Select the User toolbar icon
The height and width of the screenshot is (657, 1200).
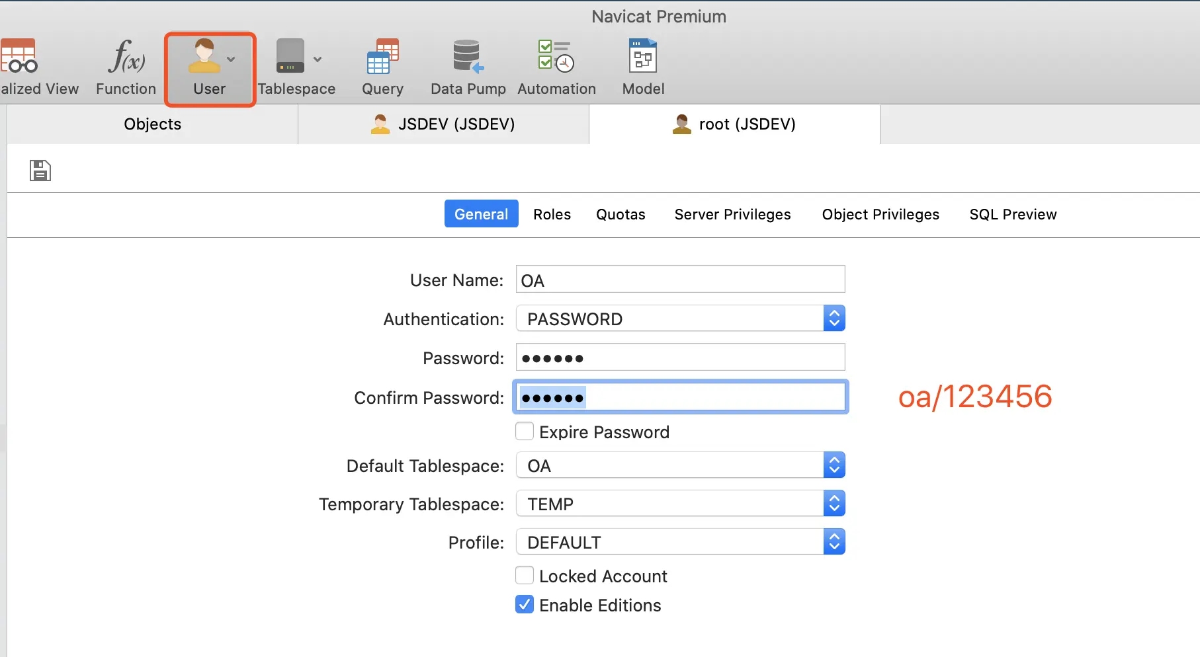[x=209, y=68]
